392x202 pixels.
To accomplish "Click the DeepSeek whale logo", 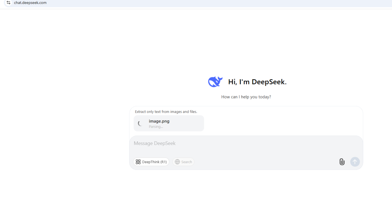I will pyautogui.click(x=215, y=82).
